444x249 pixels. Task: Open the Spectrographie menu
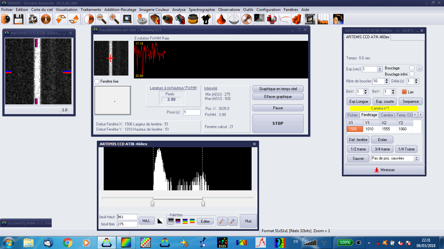tap(202, 10)
